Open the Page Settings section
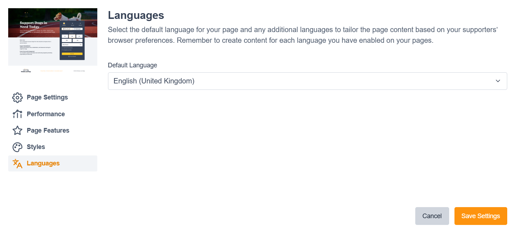The height and width of the screenshot is (231, 514). click(x=47, y=97)
